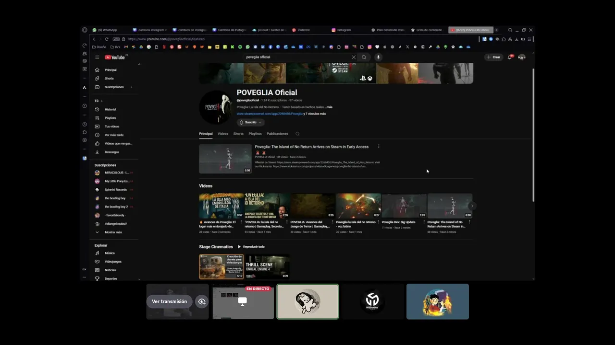
Task: Switch to the channel Playlists tab
Action: pyautogui.click(x=255, y=134)
